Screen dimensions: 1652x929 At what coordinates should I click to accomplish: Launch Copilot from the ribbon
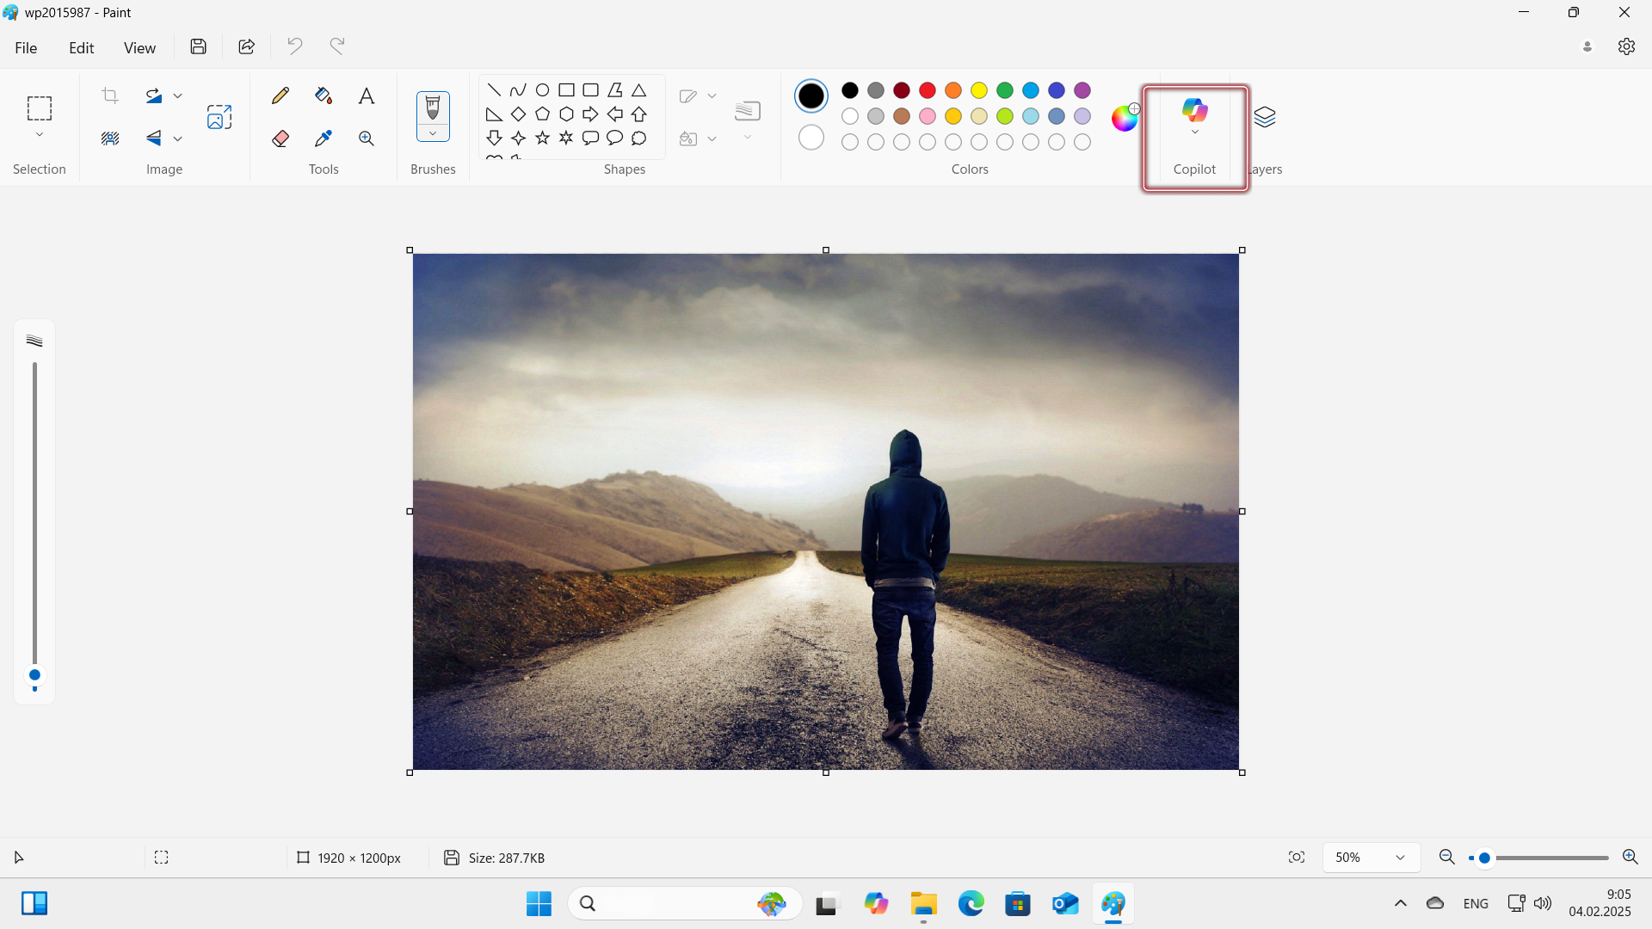click(x=1194, y=111)
